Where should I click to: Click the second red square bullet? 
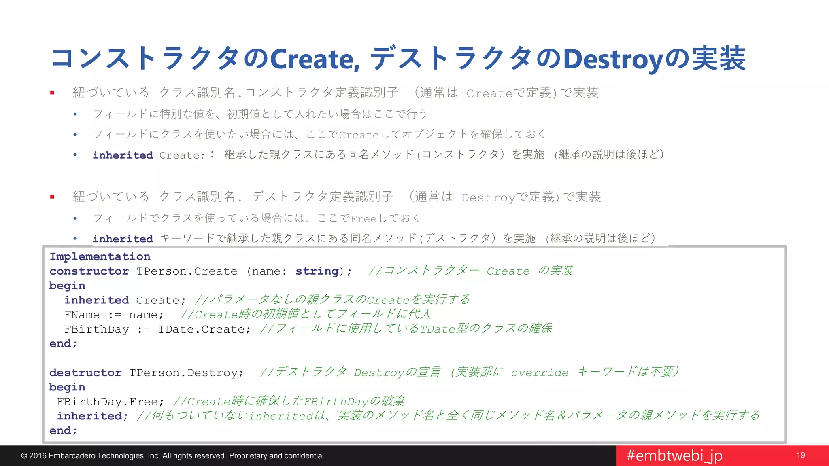tap(52, 197)
